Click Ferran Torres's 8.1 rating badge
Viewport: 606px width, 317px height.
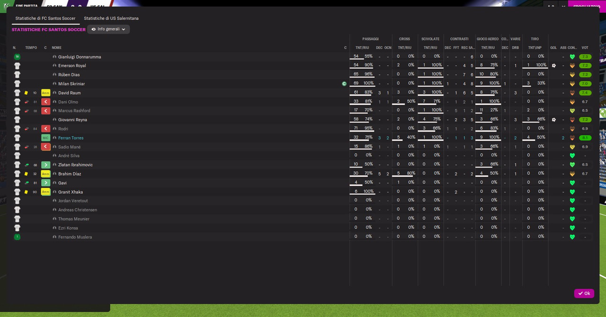pyautogui.click(x=585, y=138)
